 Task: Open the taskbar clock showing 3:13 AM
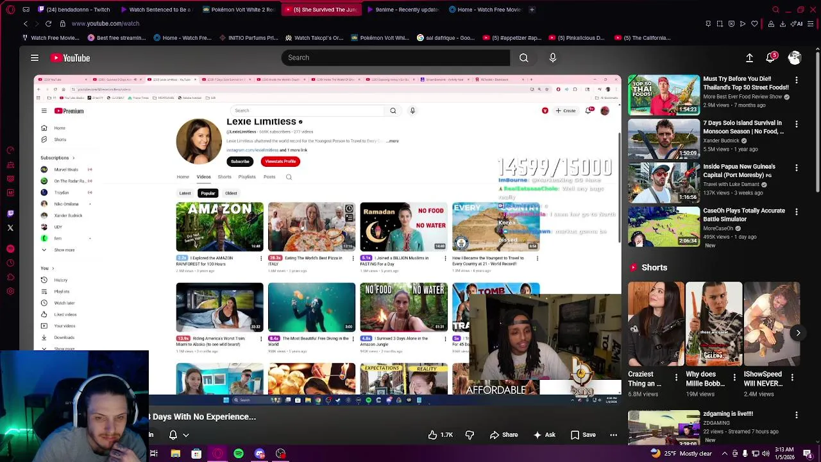tap(783, 454)
